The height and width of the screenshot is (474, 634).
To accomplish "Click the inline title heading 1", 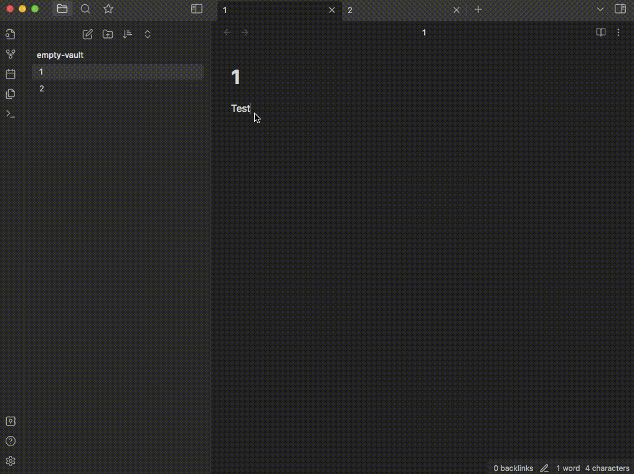I will (x=236, y=77).
